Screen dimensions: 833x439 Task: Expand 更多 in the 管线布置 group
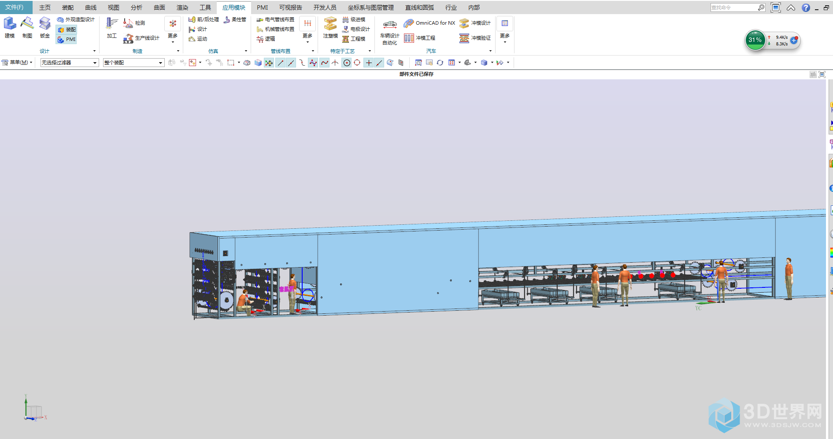pyautogui.click(x=307, y=30)
